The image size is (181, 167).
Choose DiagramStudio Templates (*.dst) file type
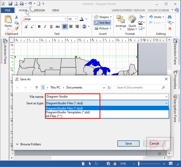tap(107, 112)
